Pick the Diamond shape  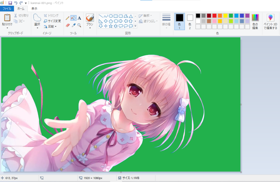click(106, 21)
